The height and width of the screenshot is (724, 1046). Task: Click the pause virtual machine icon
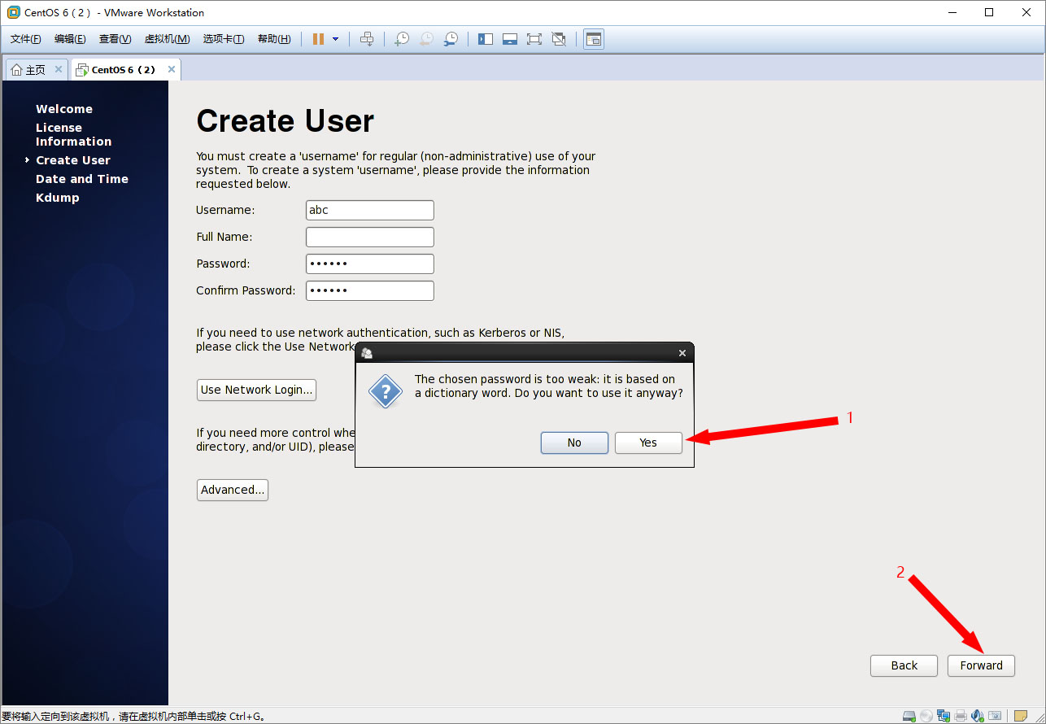[318, 39]
